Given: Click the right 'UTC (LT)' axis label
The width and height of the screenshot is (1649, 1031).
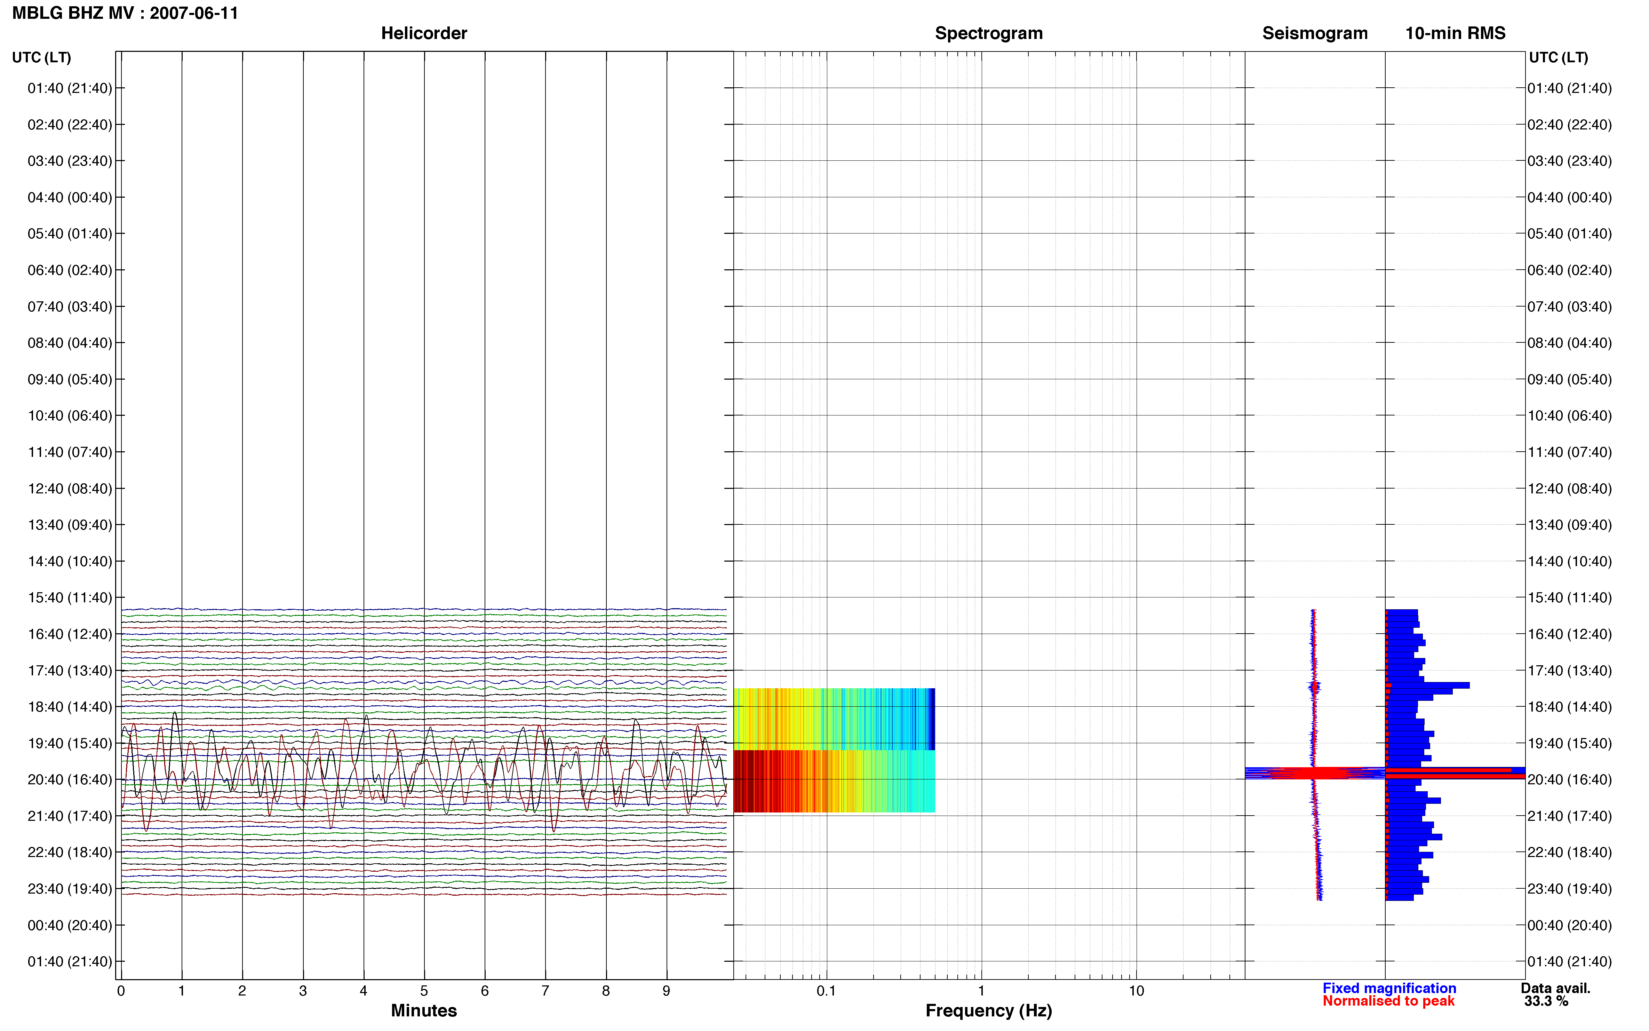Looking at the screenshot, I should tap(1558, 57).
